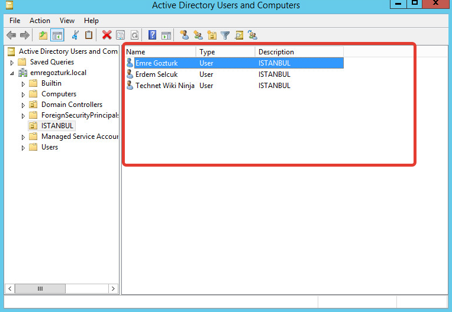452x312 pixels.
Task: Click the Filter funnel icon
Action: point(225,35)
